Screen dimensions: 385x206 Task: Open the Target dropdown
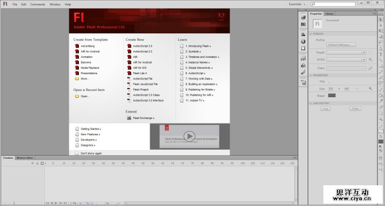[346, 52]
